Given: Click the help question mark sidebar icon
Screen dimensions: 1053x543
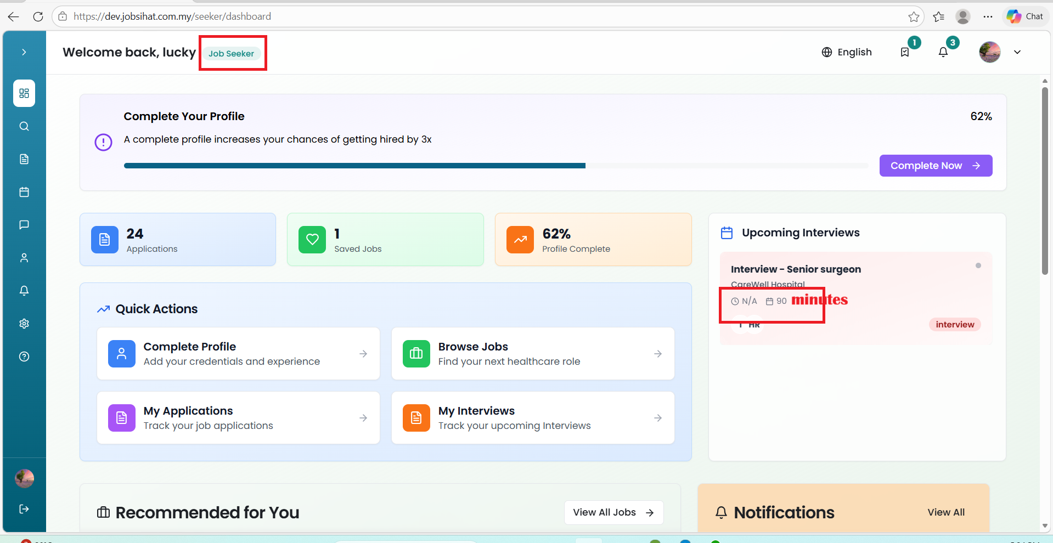Looking at the screenshot, I should [24, 357].
